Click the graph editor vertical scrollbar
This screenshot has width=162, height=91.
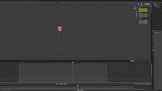pyautogui.click(x=151, y=70)
